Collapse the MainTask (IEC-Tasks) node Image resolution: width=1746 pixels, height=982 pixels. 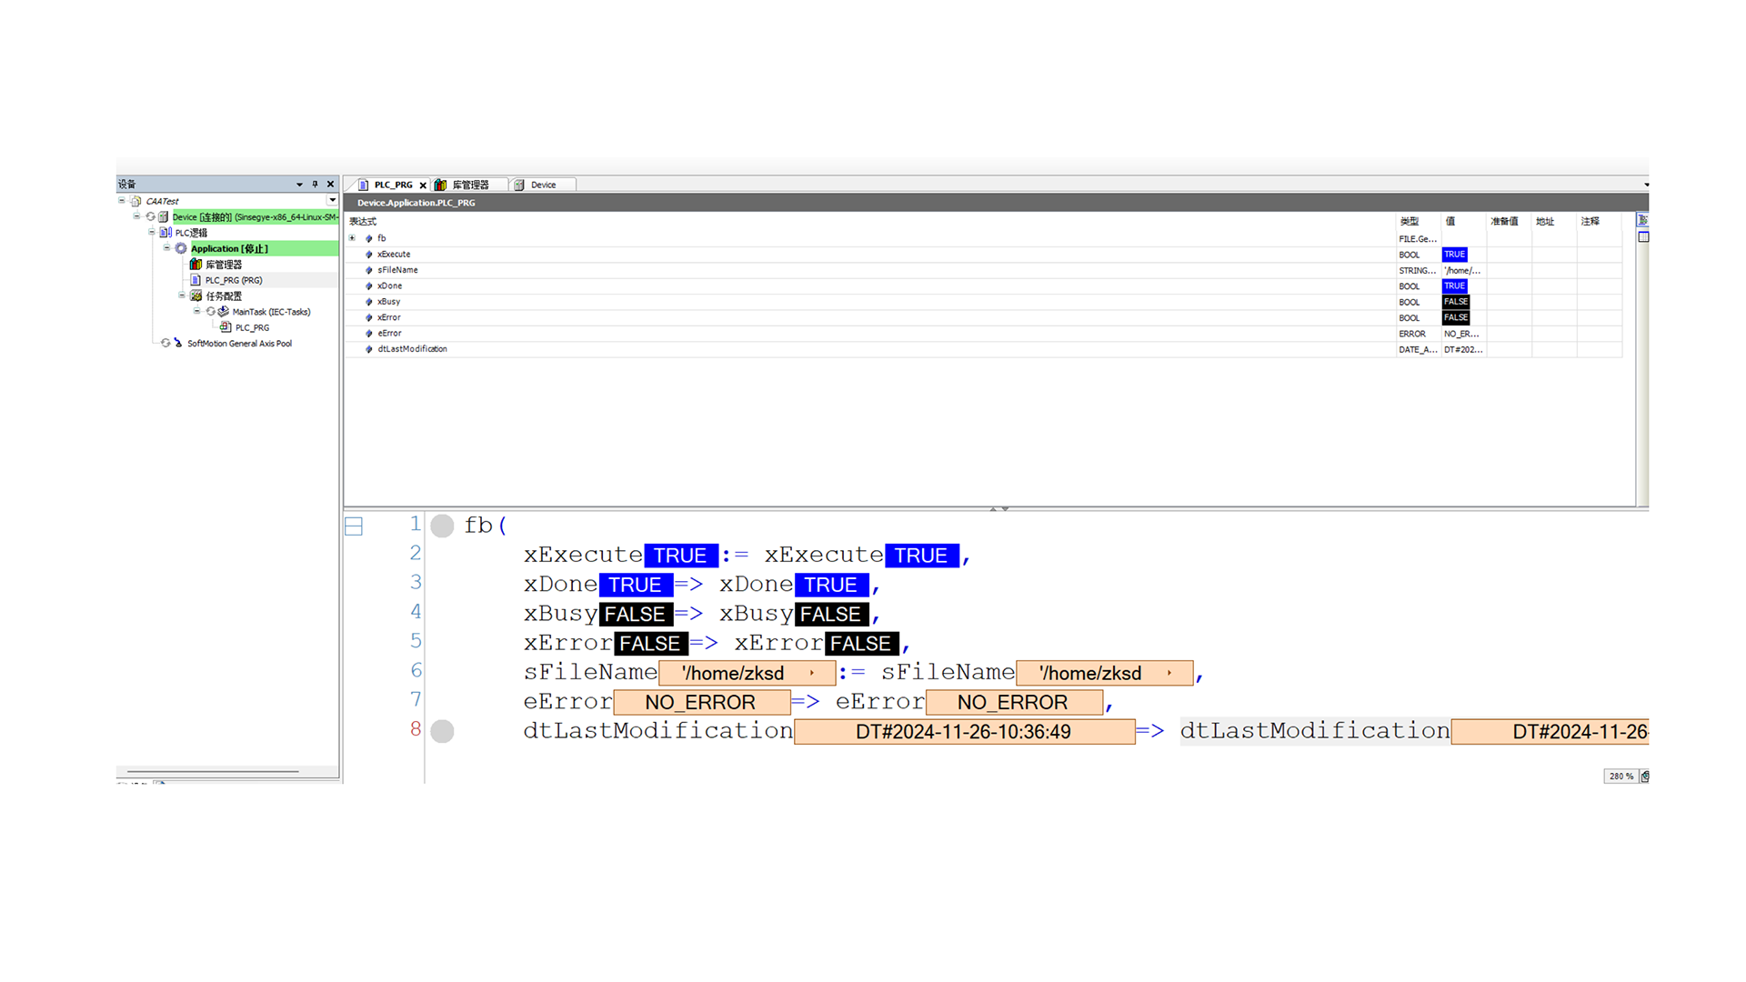pyautogui.click(x=197, y=311)
